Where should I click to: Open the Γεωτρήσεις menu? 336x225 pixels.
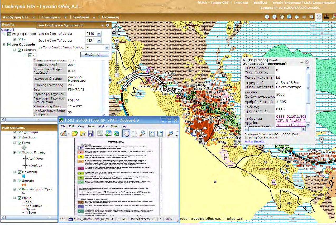click(x=54, y=17)
